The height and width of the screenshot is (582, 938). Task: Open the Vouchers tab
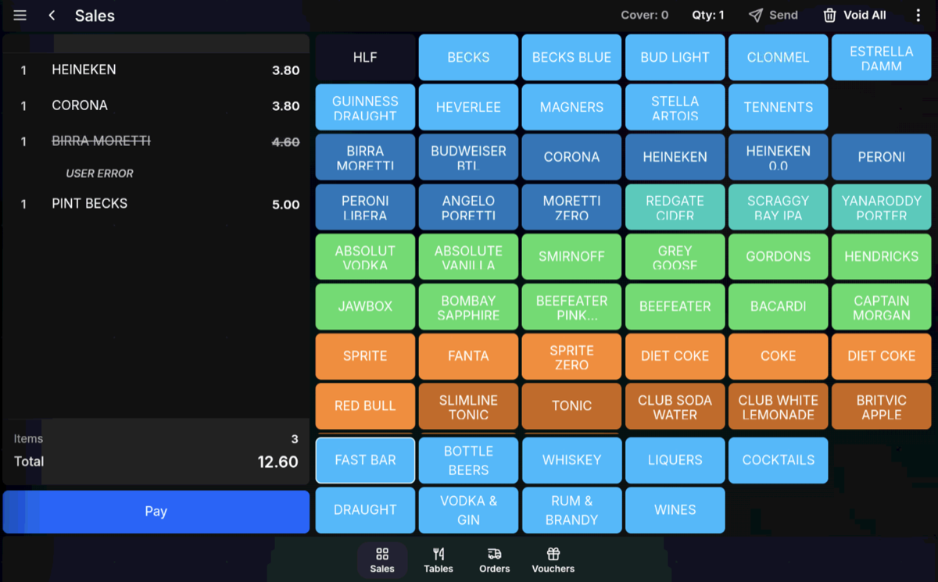tap(553, 560)
